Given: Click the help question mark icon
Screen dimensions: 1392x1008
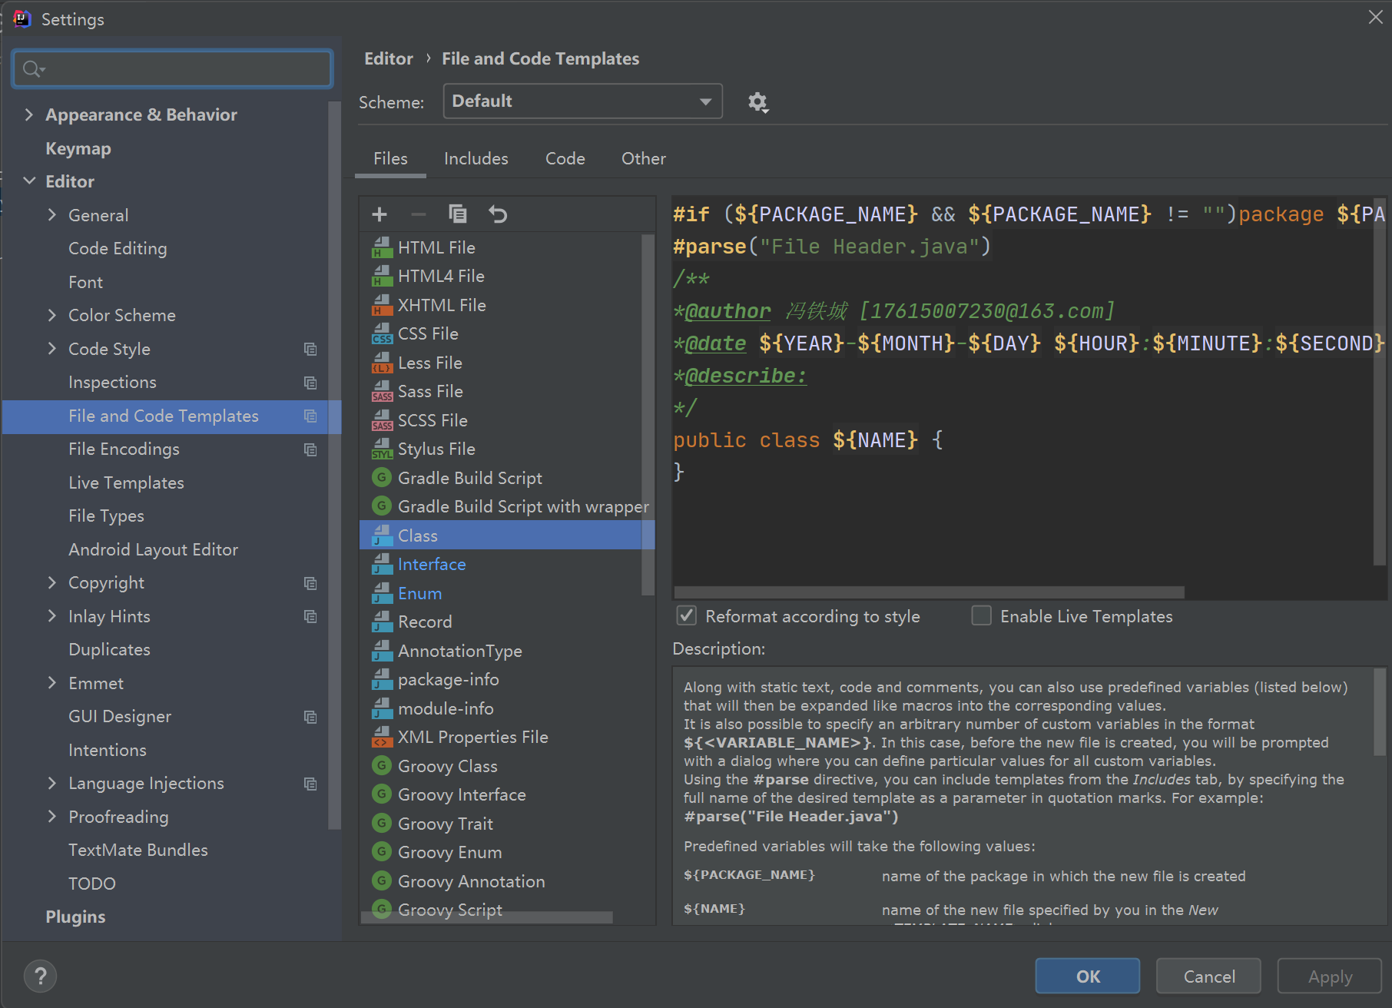Looking at the screenshot, I should 40,976.
